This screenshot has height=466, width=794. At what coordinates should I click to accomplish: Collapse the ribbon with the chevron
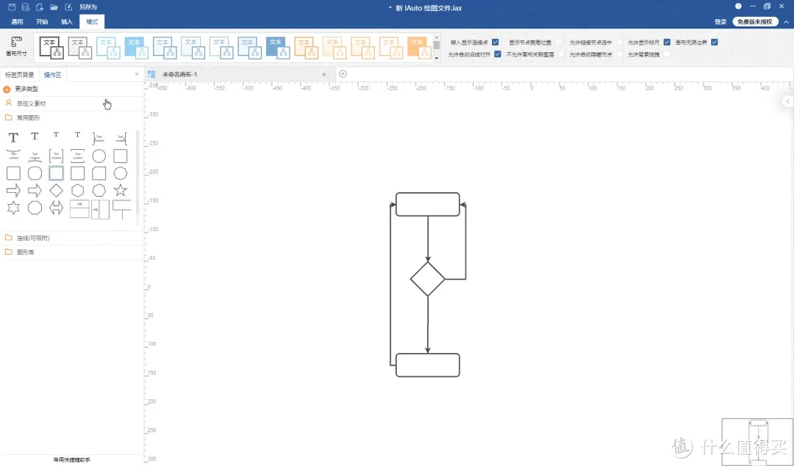tap(786, 22)
